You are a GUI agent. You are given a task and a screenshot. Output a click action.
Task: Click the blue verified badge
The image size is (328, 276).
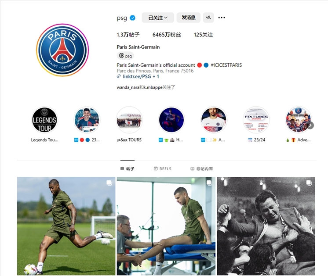click(132, 18)
